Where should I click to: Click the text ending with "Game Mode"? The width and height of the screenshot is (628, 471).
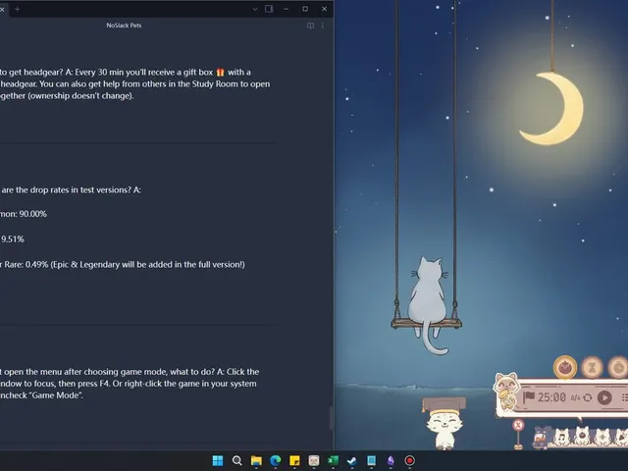[41, 394]
